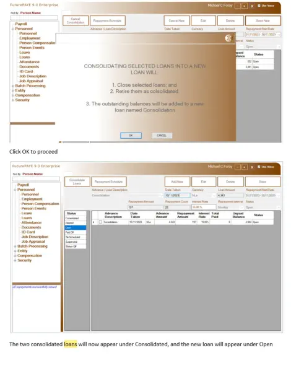Click the Repayment Amount field showing 197
Screen dimensions: 291x389
[145, 208]
